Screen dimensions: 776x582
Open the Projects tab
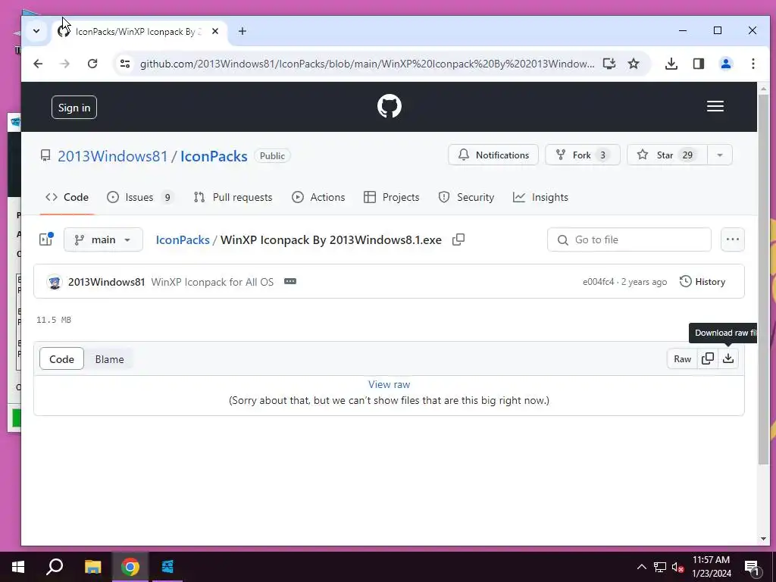pos(392,197)
